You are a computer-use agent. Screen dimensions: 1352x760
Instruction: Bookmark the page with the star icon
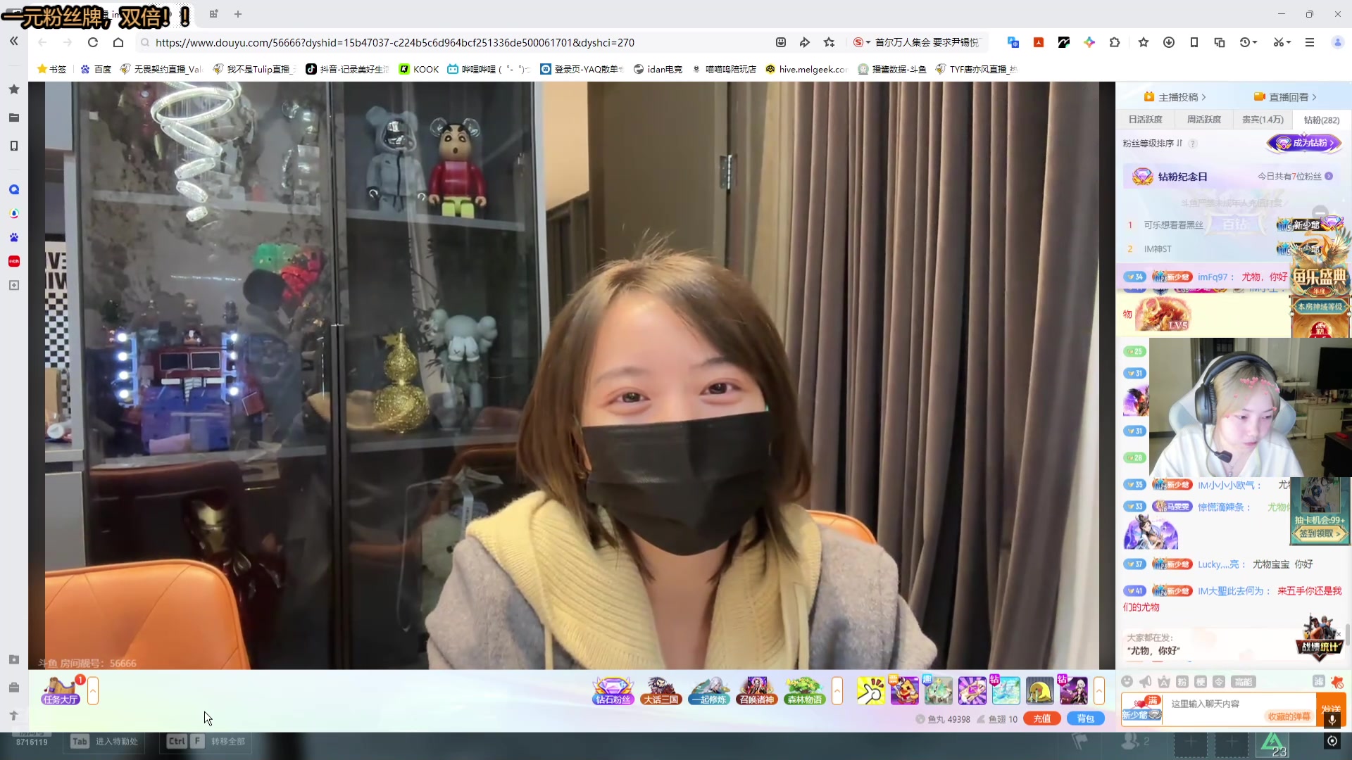click(x=829, y=42)
